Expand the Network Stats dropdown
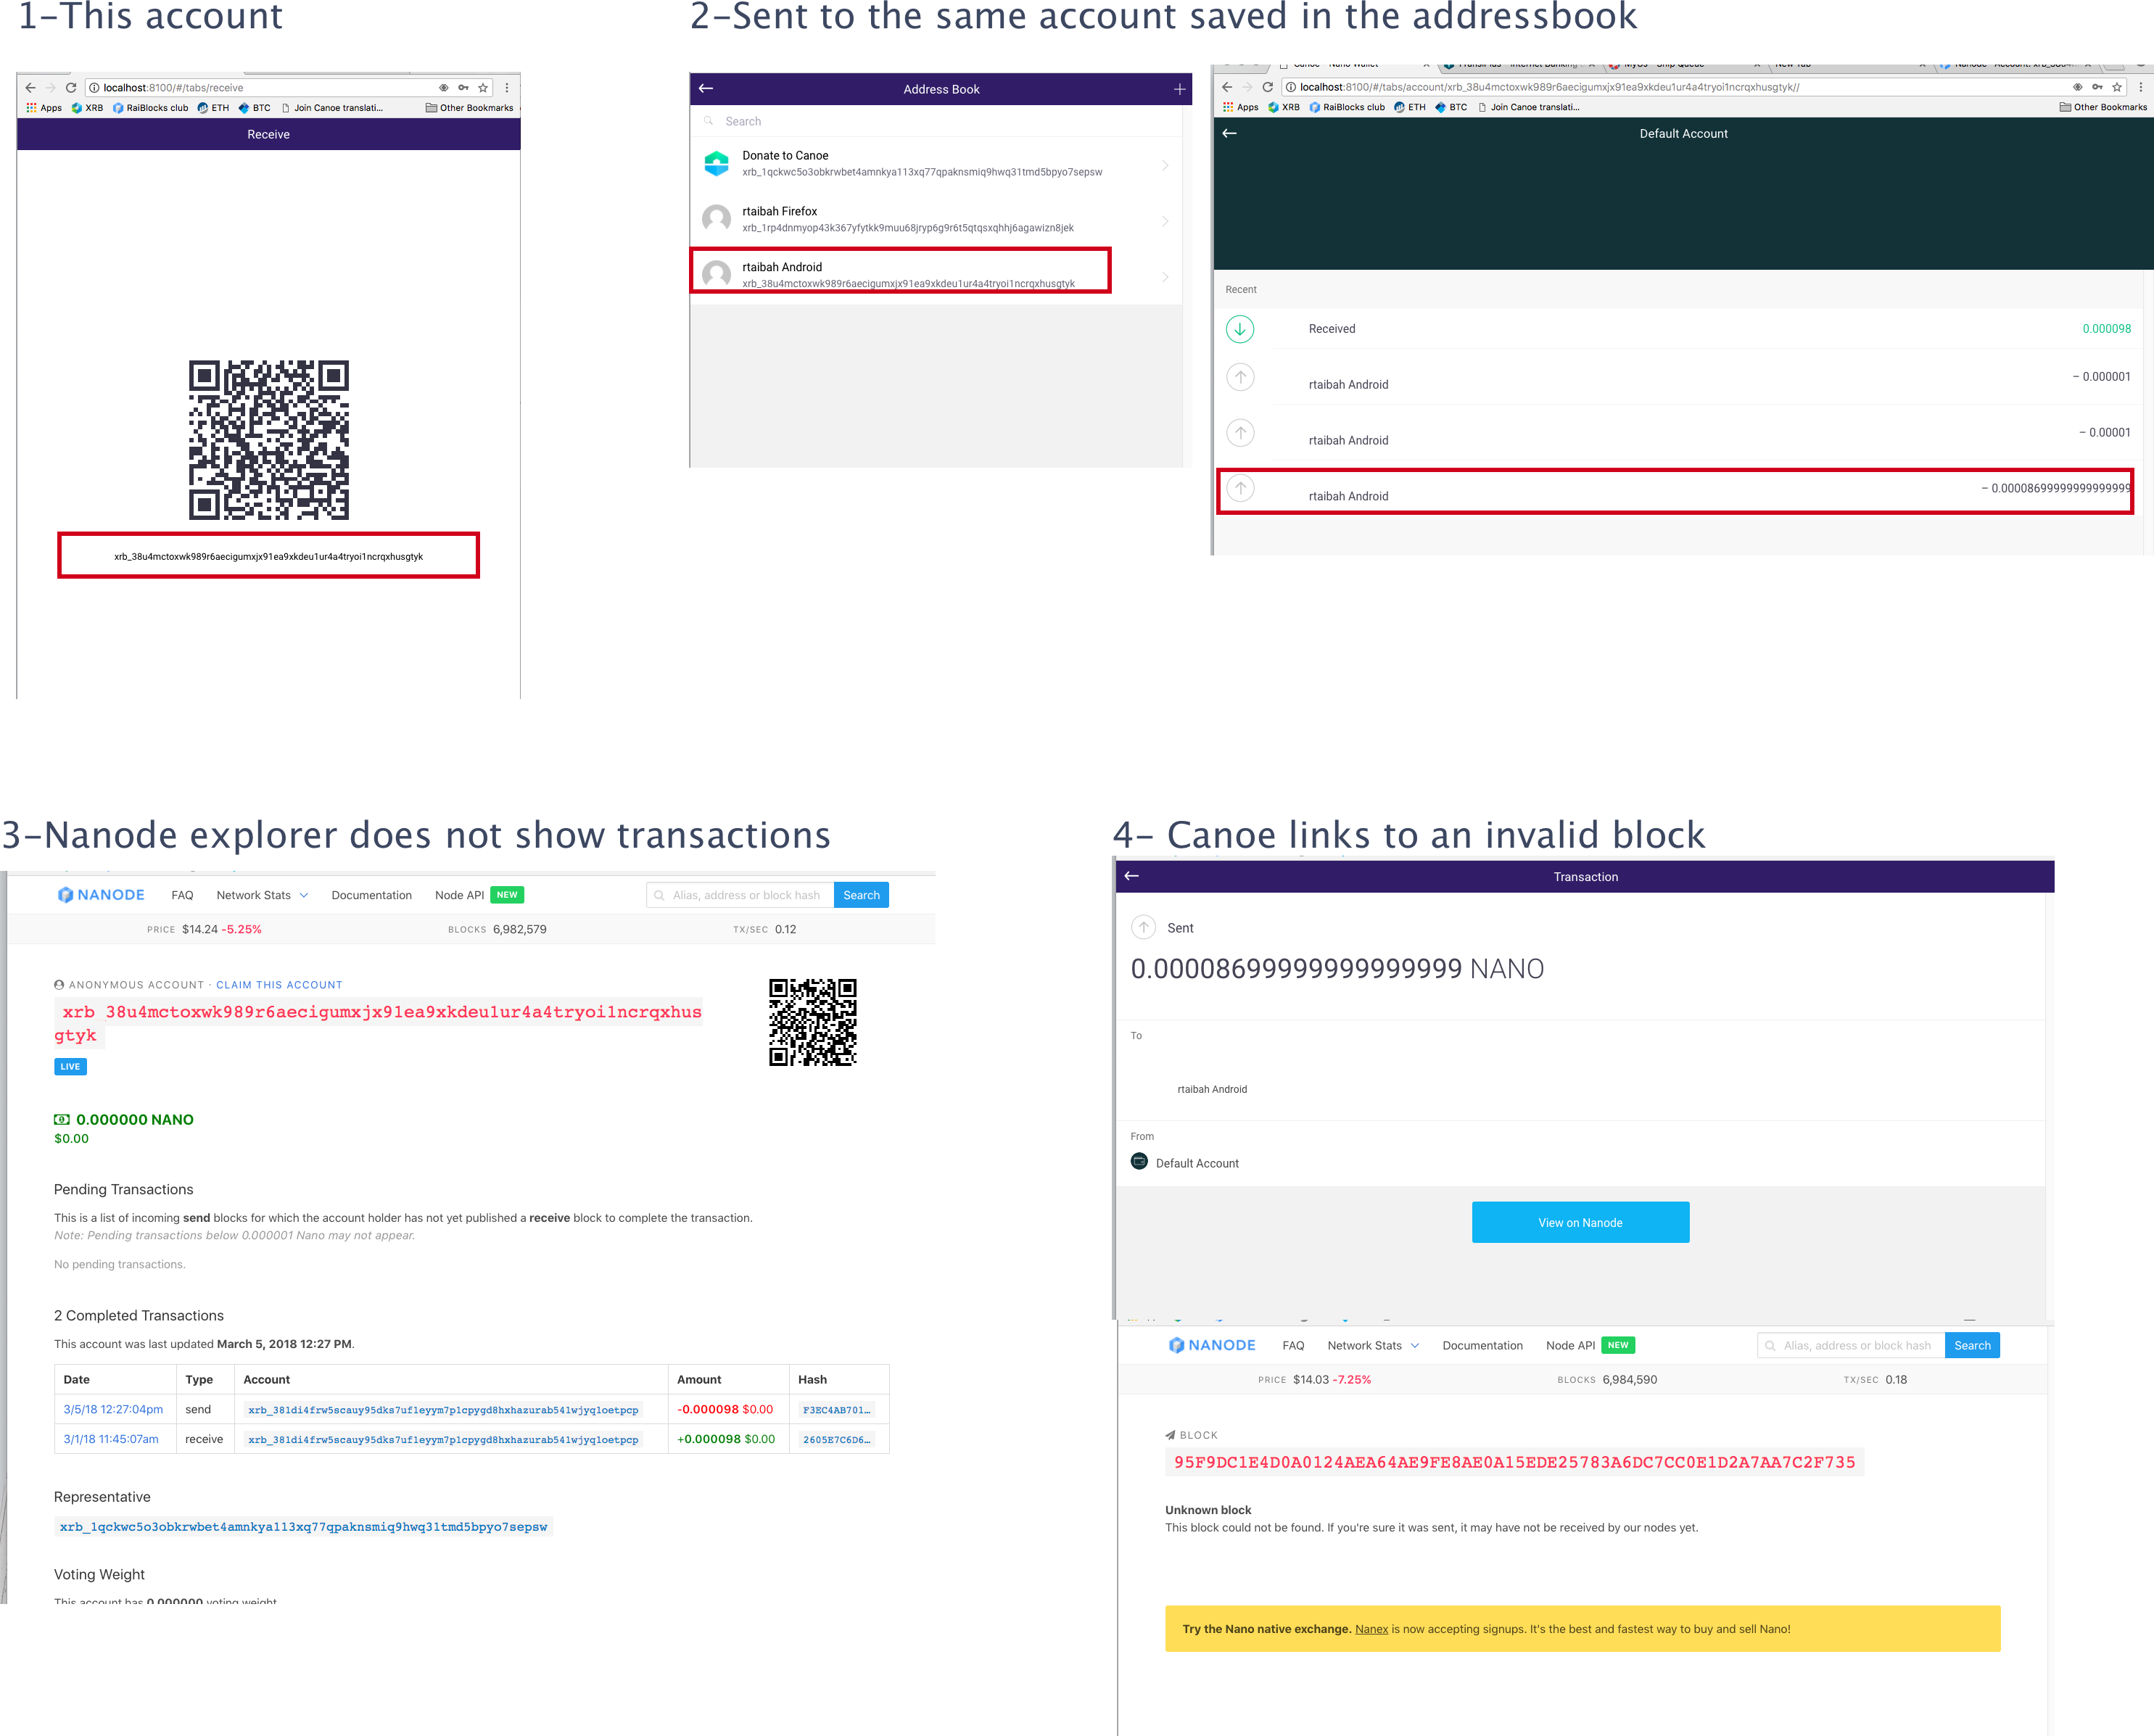Image resolution: width=2154 pixels, height=1736 pixels. tap(262, 894)
